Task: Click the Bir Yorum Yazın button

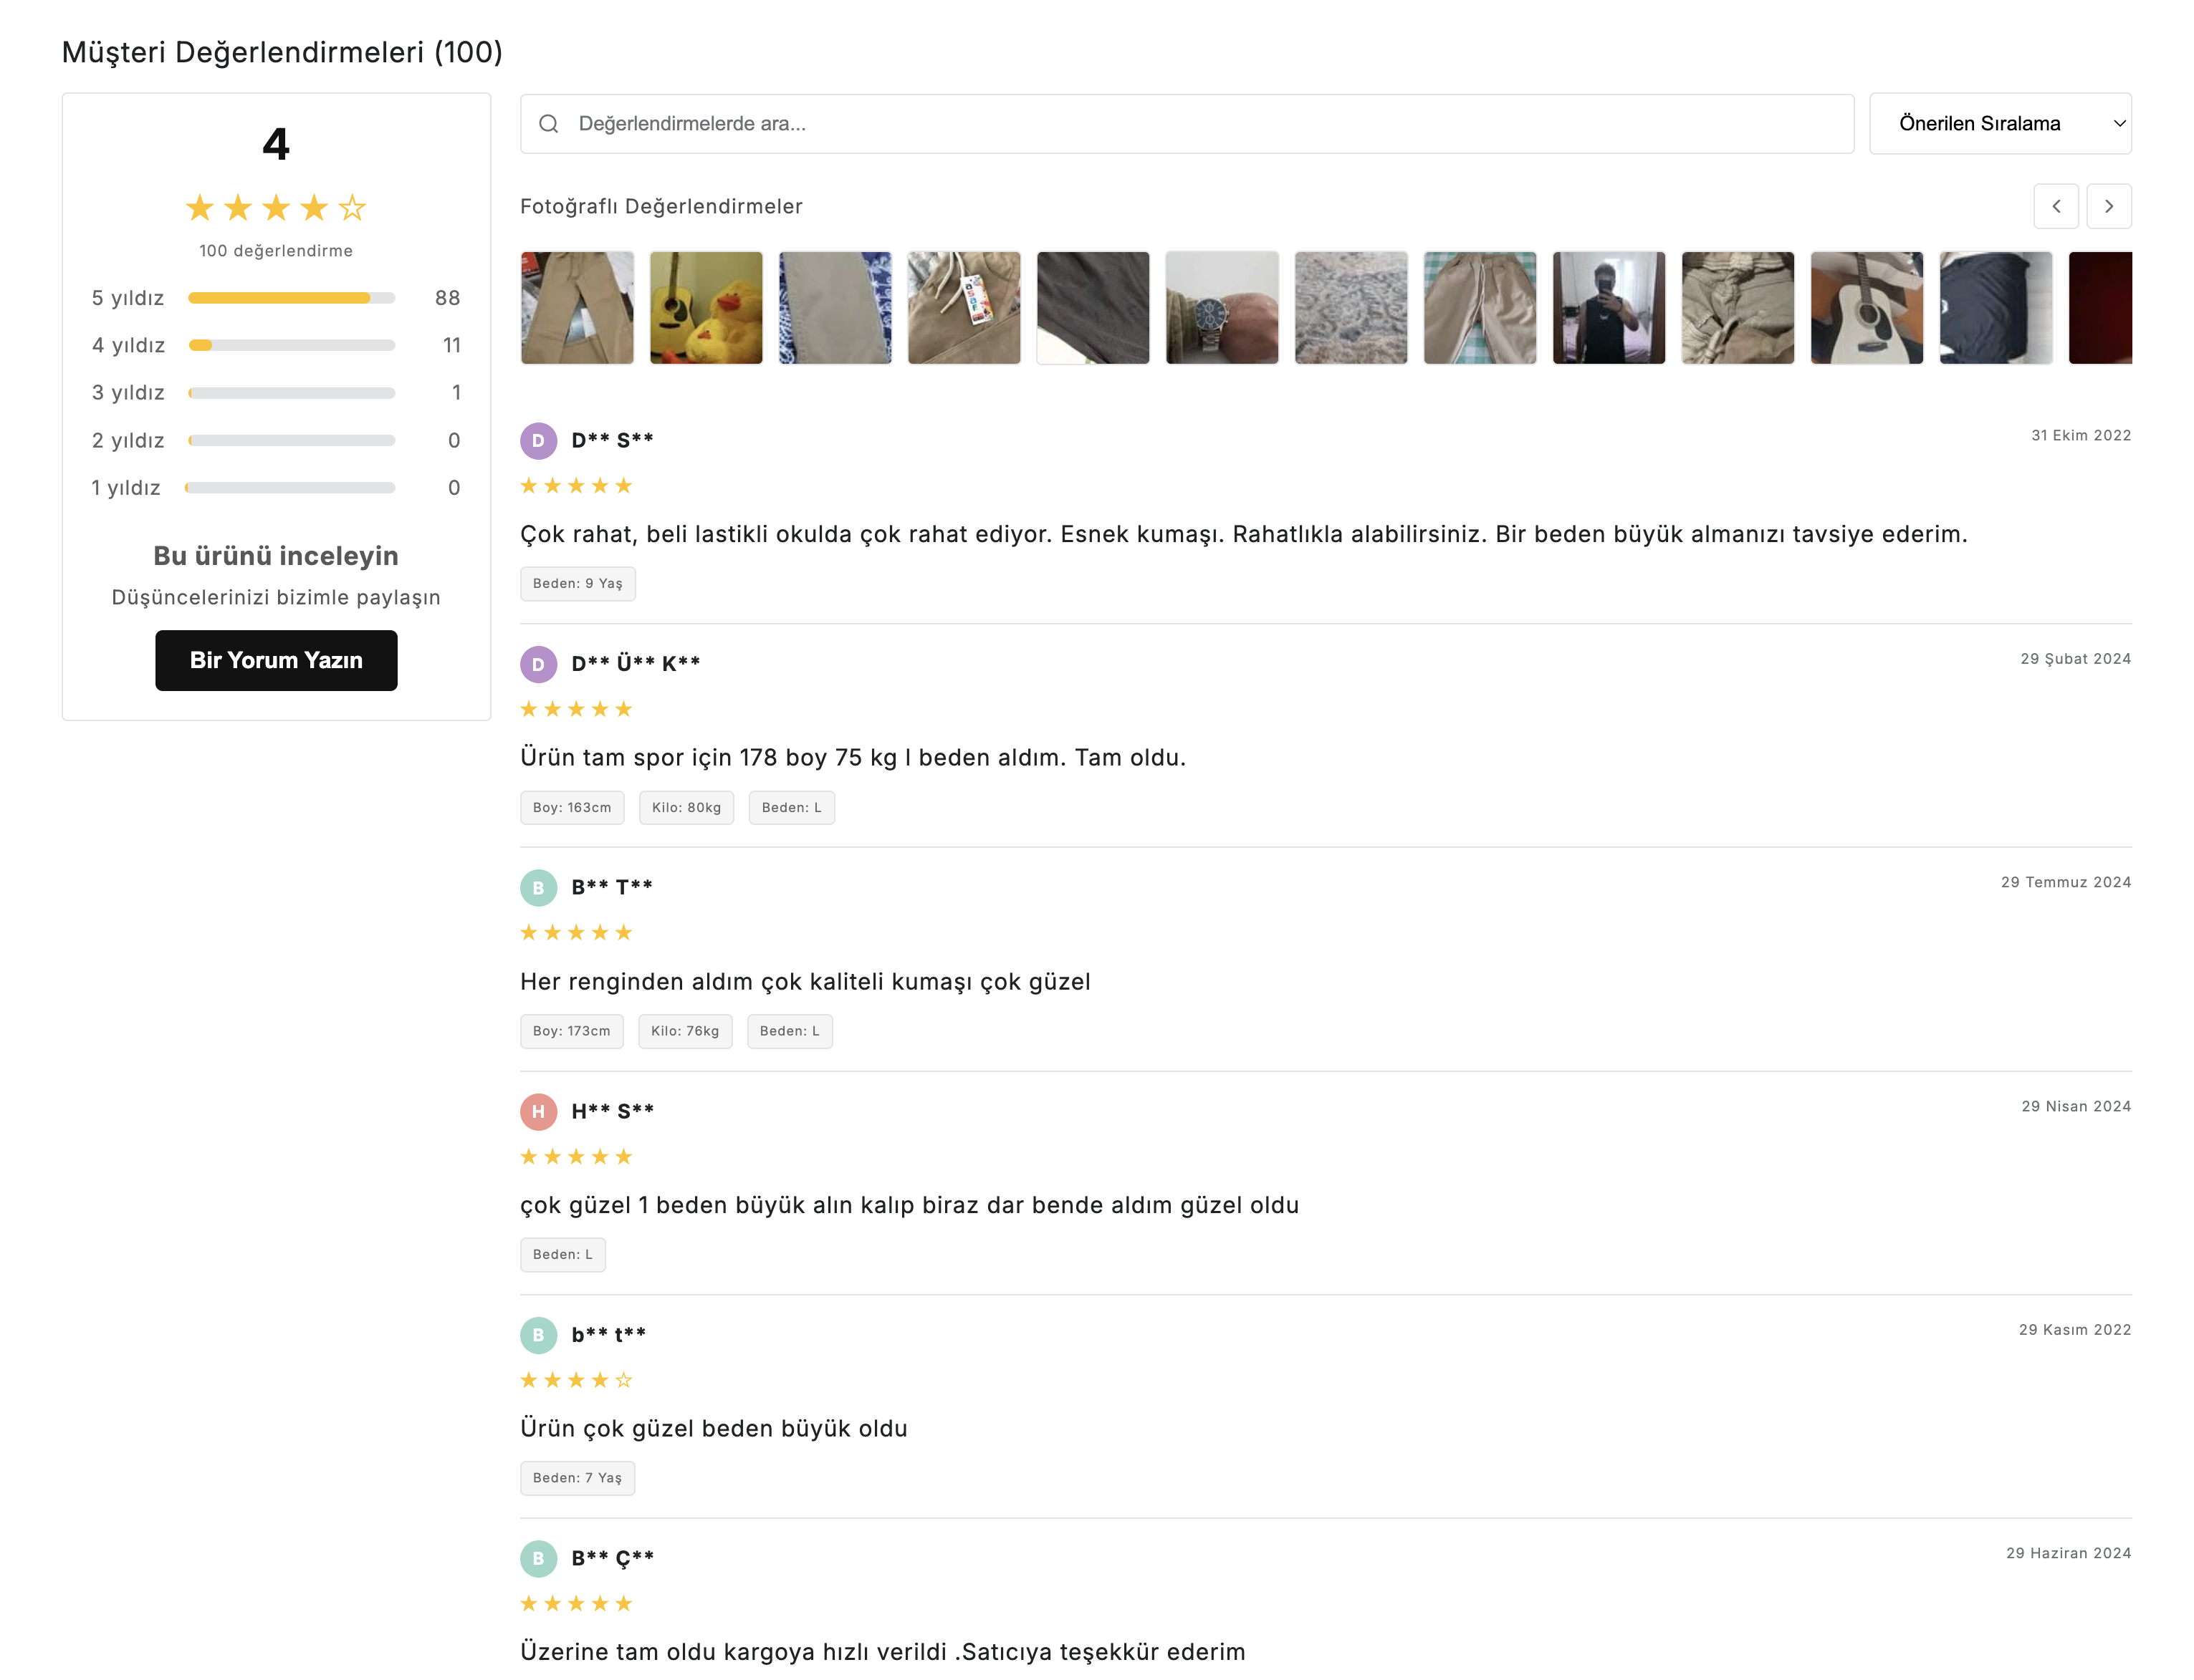Action: tap(276, 660)
